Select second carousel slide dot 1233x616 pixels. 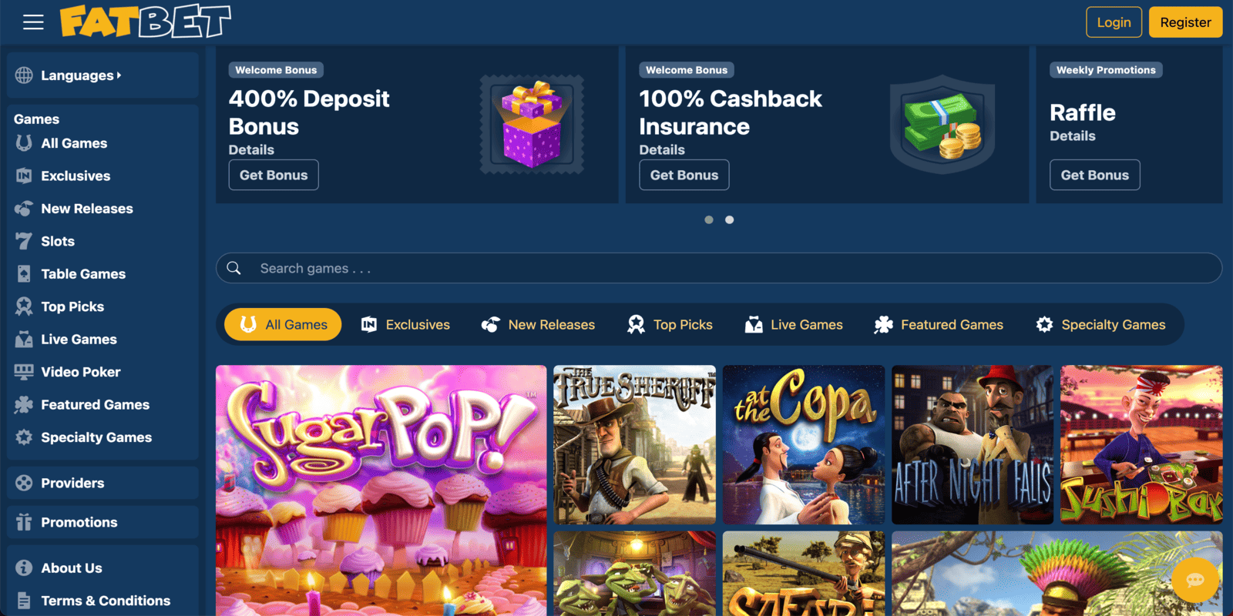pyautogui.click(x=730, y=220)
